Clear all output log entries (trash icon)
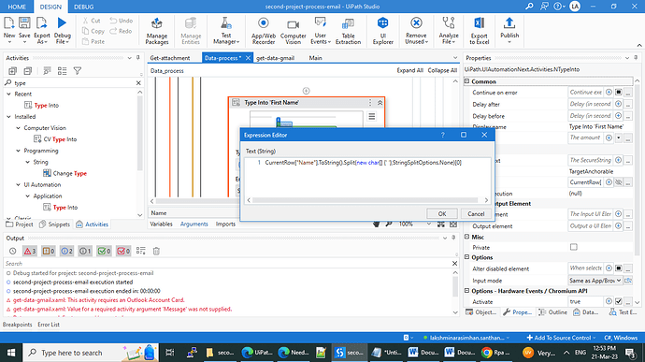645x362 pixels. click(x=156, y=251)
